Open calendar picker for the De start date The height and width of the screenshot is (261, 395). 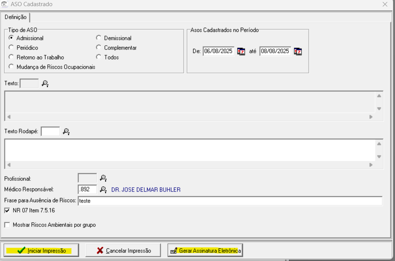point(241,52)
